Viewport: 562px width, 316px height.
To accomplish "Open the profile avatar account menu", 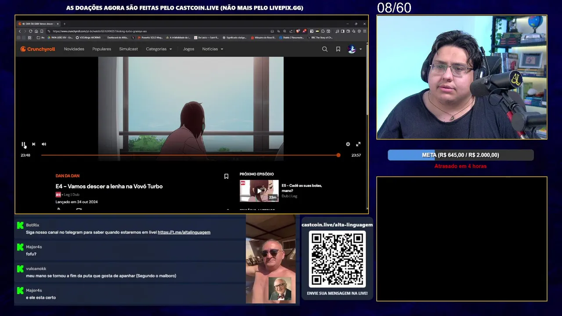I will (x=355, y=49).
